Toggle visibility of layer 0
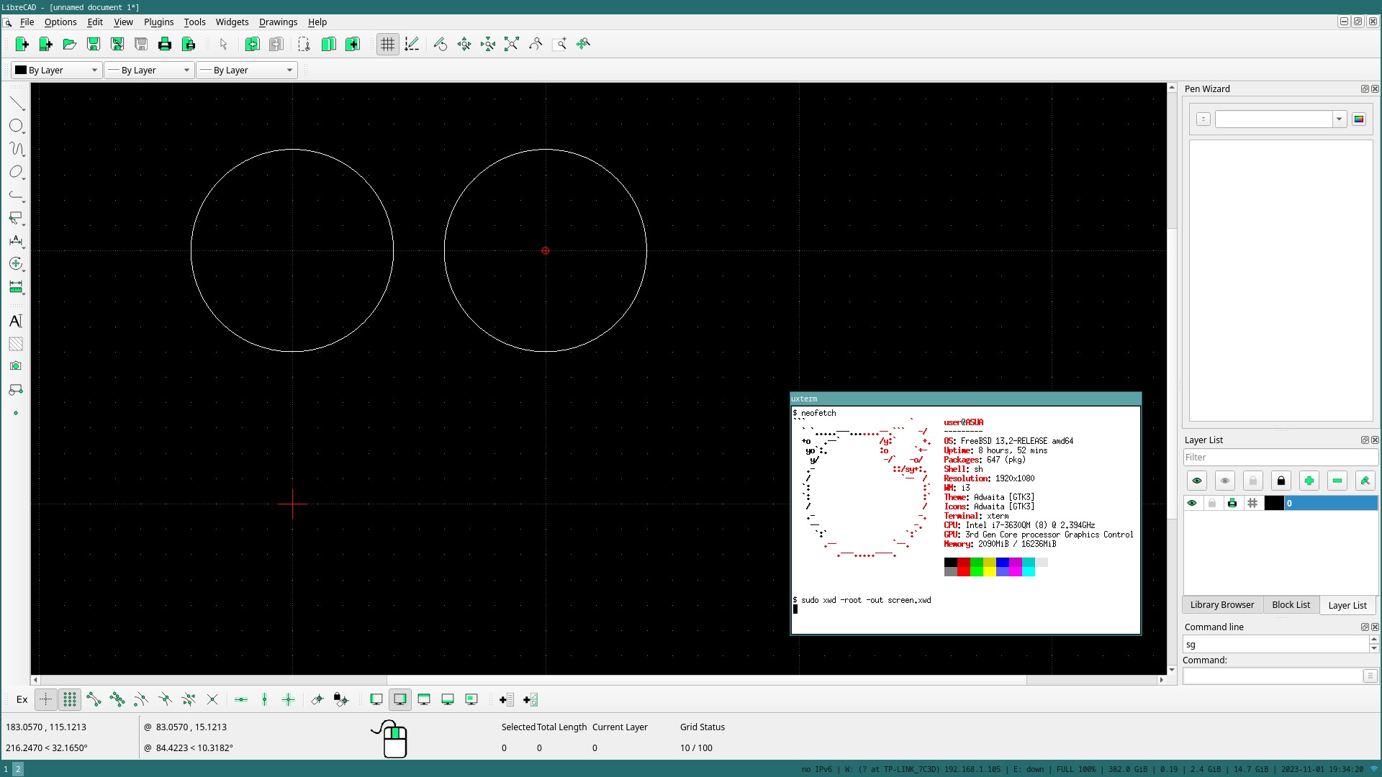The width and height of the screenshot is (1382, 777). [1192, 504]
